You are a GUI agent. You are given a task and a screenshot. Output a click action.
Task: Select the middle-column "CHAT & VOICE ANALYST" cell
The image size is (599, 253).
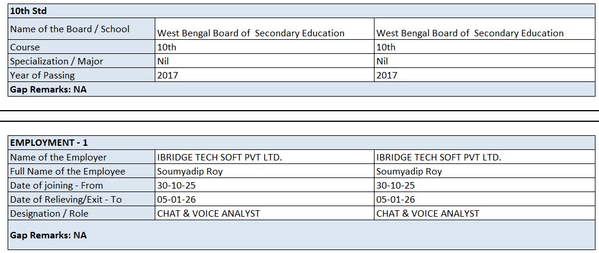coord(209,213)
